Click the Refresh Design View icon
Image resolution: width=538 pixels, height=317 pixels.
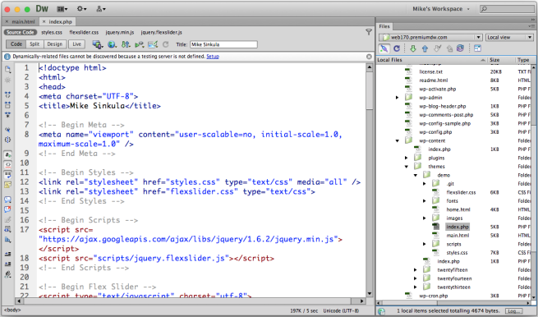pos(165,44)
